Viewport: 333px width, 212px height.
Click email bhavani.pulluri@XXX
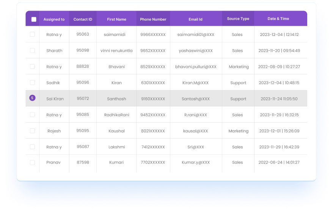pos(196,67)
